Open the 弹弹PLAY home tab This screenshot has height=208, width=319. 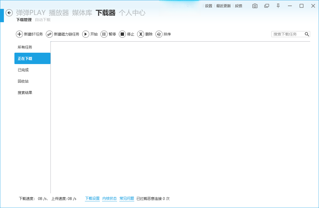pyautogui.click(x=31, y=13)
